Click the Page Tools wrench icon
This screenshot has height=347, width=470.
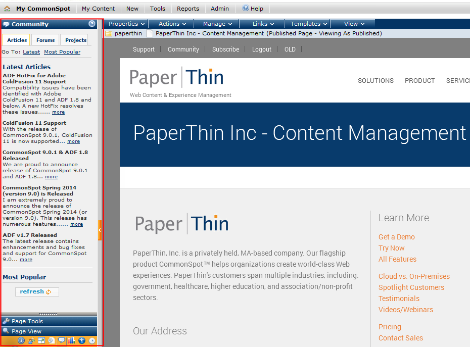(x=6, y=321)
